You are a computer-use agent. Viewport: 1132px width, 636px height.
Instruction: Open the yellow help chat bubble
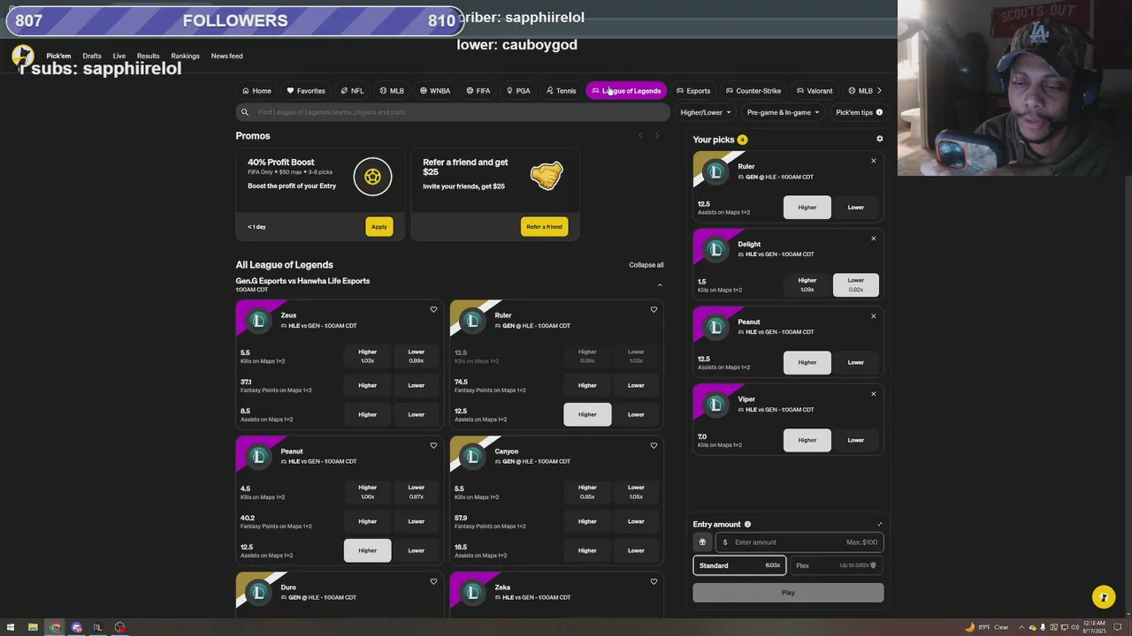tap(1103, 597)
